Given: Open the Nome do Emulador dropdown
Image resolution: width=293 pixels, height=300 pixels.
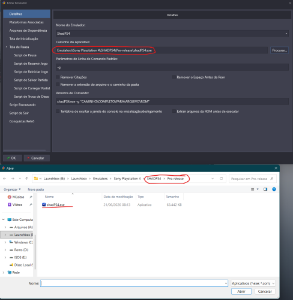Looking at the screenshot, I should pyautogui.click(x=286, y=34).
